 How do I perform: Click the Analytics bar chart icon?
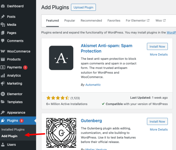click(3, 75)
